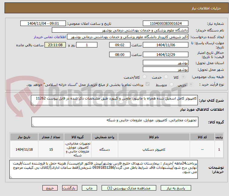229x196 pixels.
Task: Click the بازگشت back button
Action: click(70, 188)
